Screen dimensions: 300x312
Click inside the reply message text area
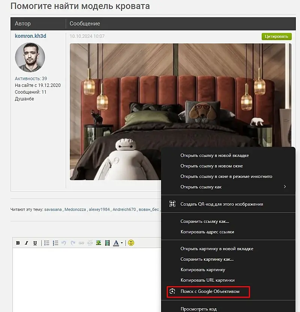(87, 279)
